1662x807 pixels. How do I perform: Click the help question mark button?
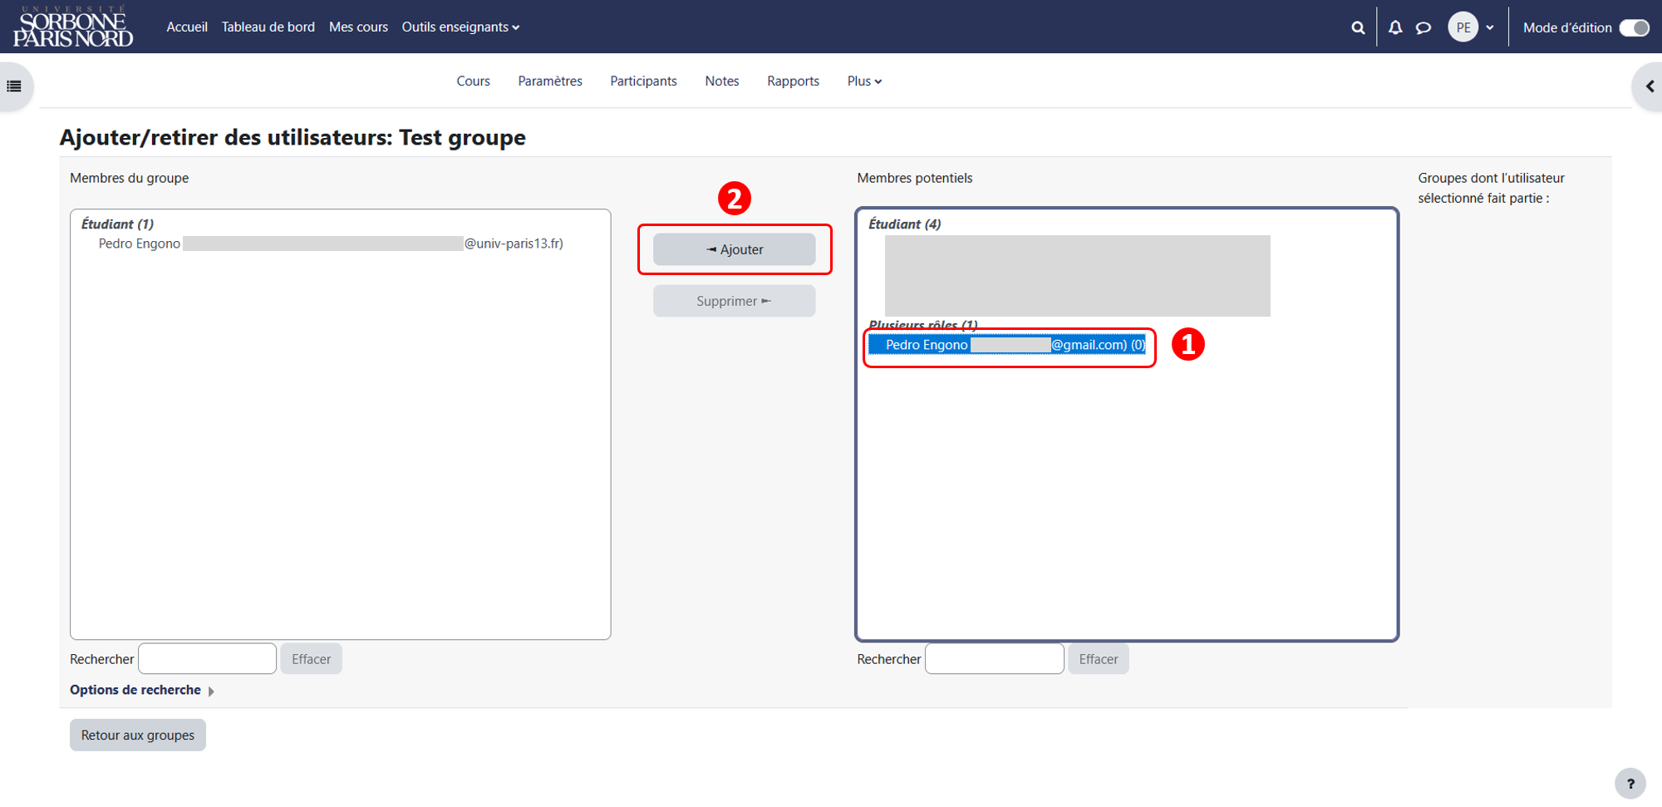pos(1630,783)
